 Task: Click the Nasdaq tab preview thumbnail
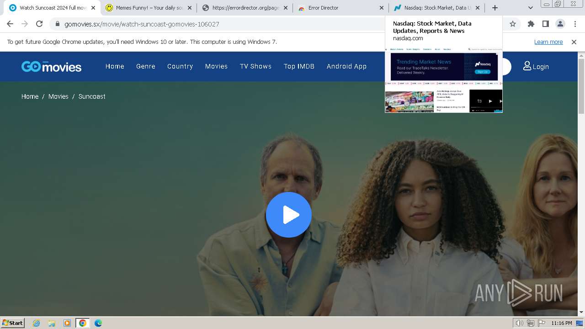(x=444, y=80)
